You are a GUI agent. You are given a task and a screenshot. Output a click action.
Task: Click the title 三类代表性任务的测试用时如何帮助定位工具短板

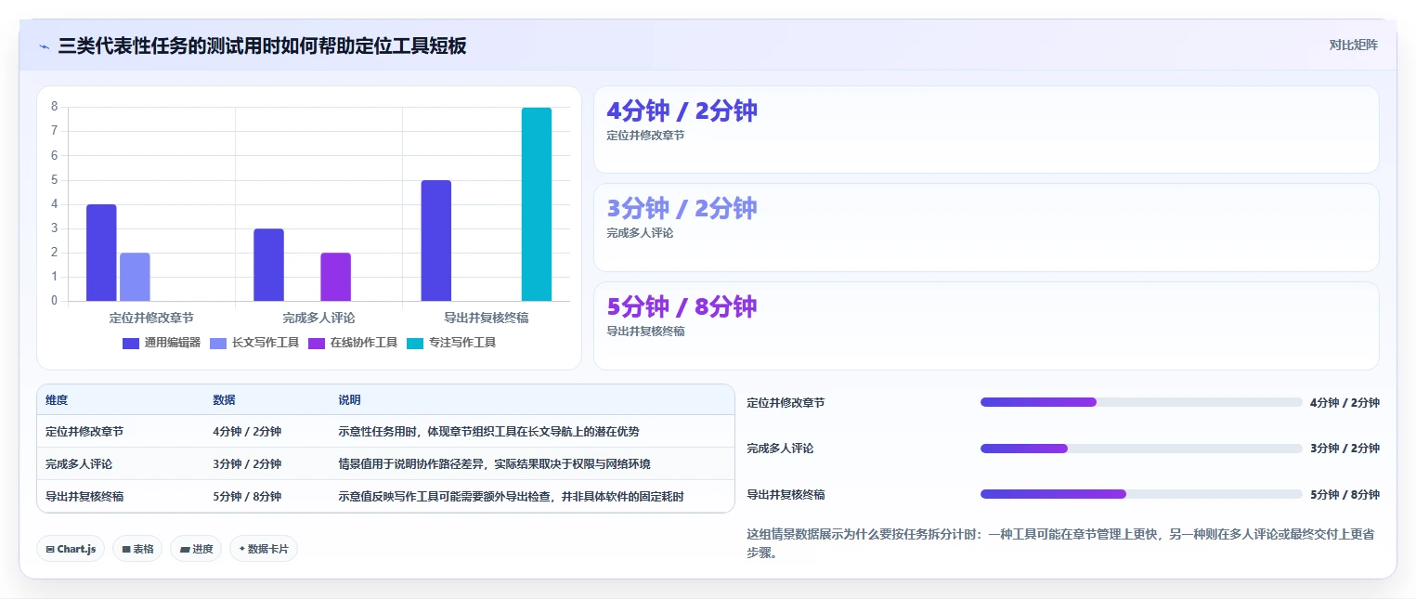(x=262, y=46)
